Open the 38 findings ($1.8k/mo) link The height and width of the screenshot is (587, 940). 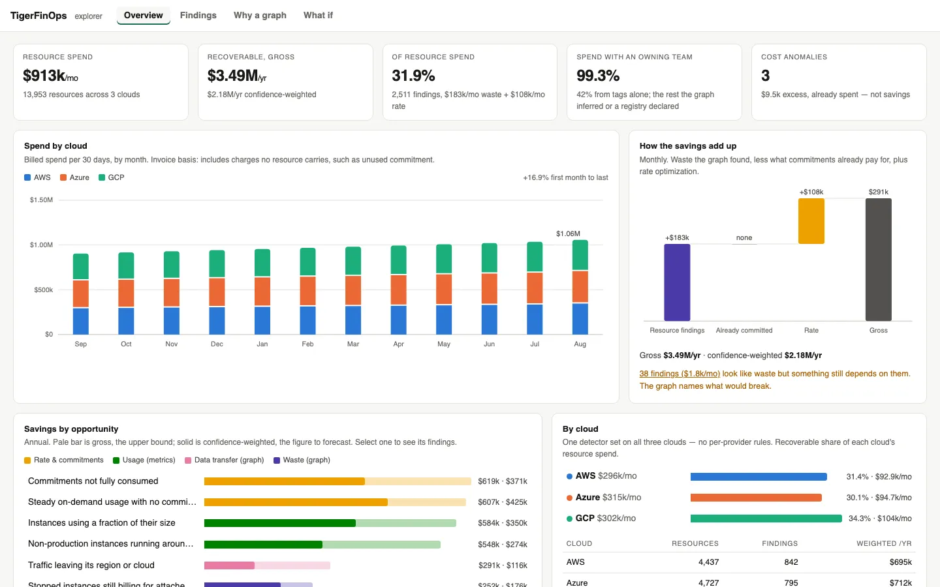coord(680,374)
